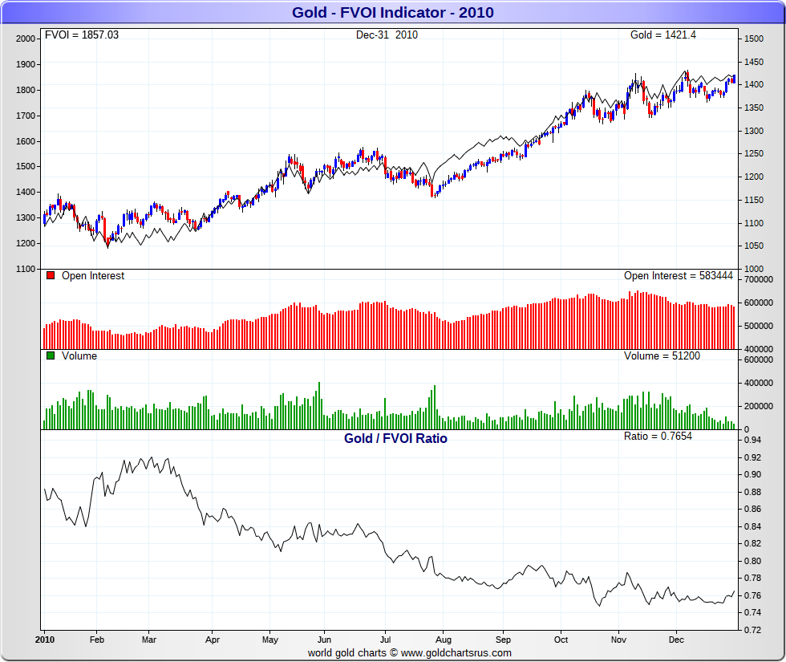786x662 pixels.
Task: Click the 1100 tick on the FVOI axis
Action: click(x=26, y=270)
